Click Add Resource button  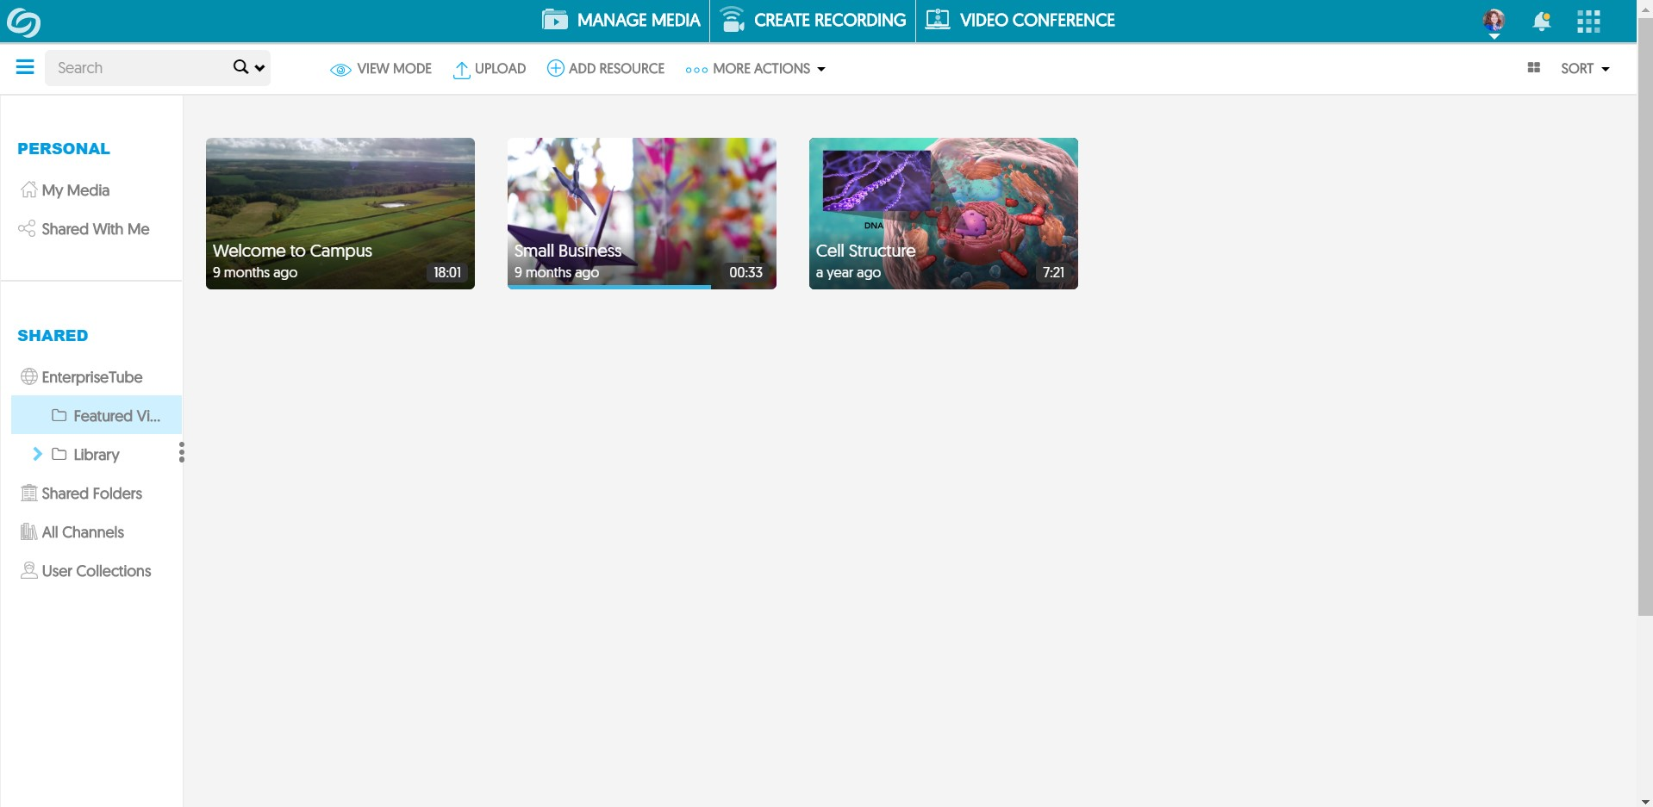point(606,68)
